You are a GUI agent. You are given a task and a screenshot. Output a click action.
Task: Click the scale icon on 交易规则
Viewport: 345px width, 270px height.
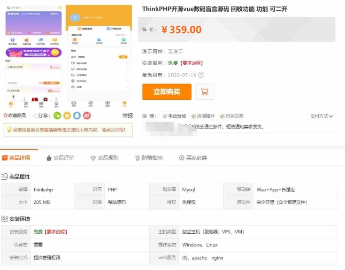point(93,158)
